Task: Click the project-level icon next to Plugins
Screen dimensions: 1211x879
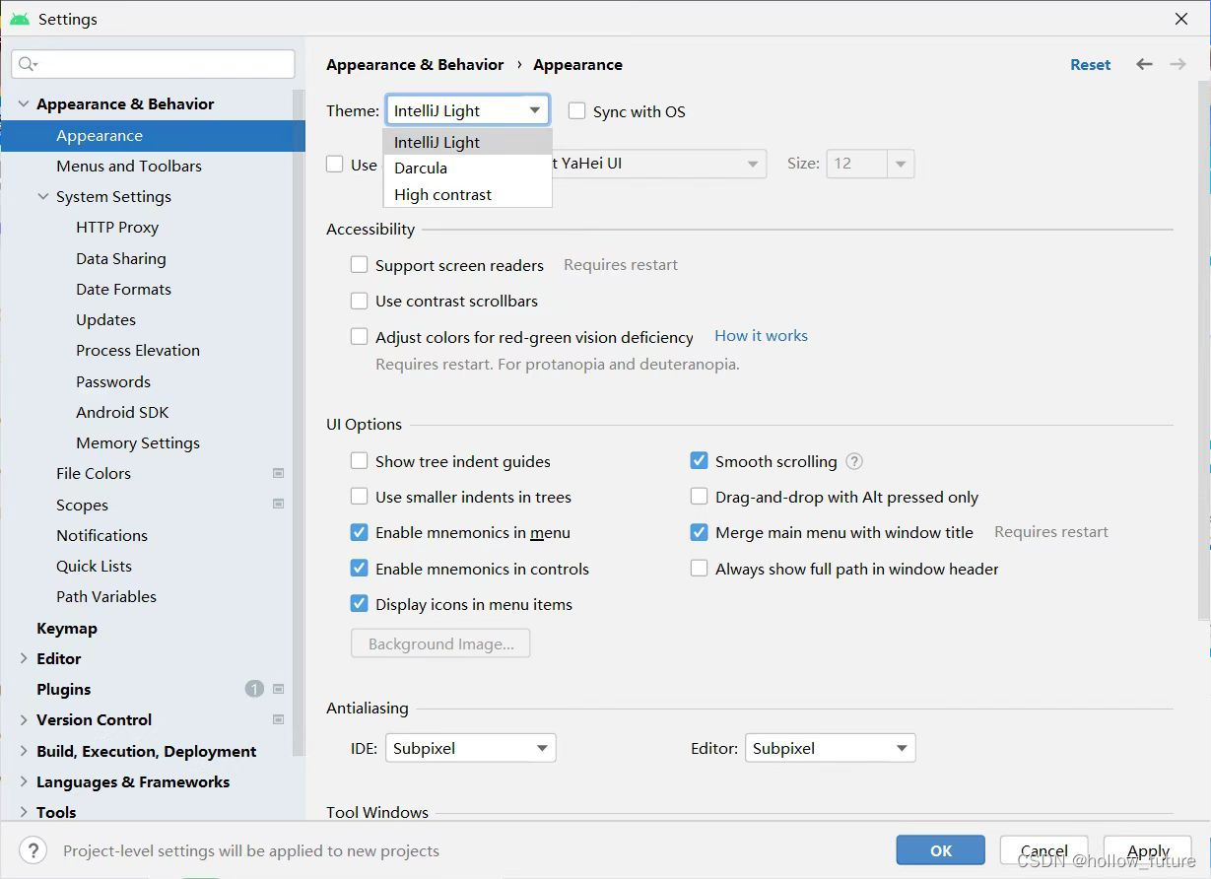Action: (279, 689)
